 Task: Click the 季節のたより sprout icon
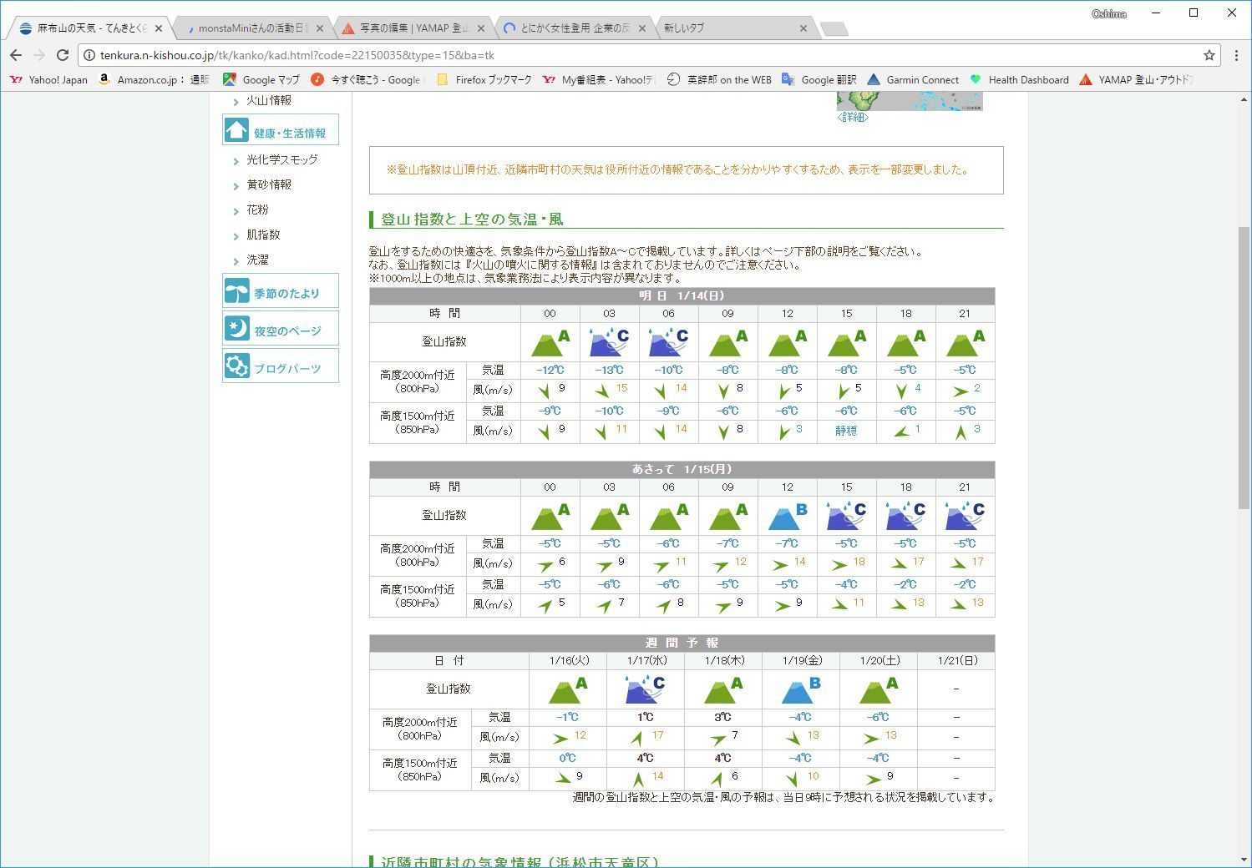(237, 291)
